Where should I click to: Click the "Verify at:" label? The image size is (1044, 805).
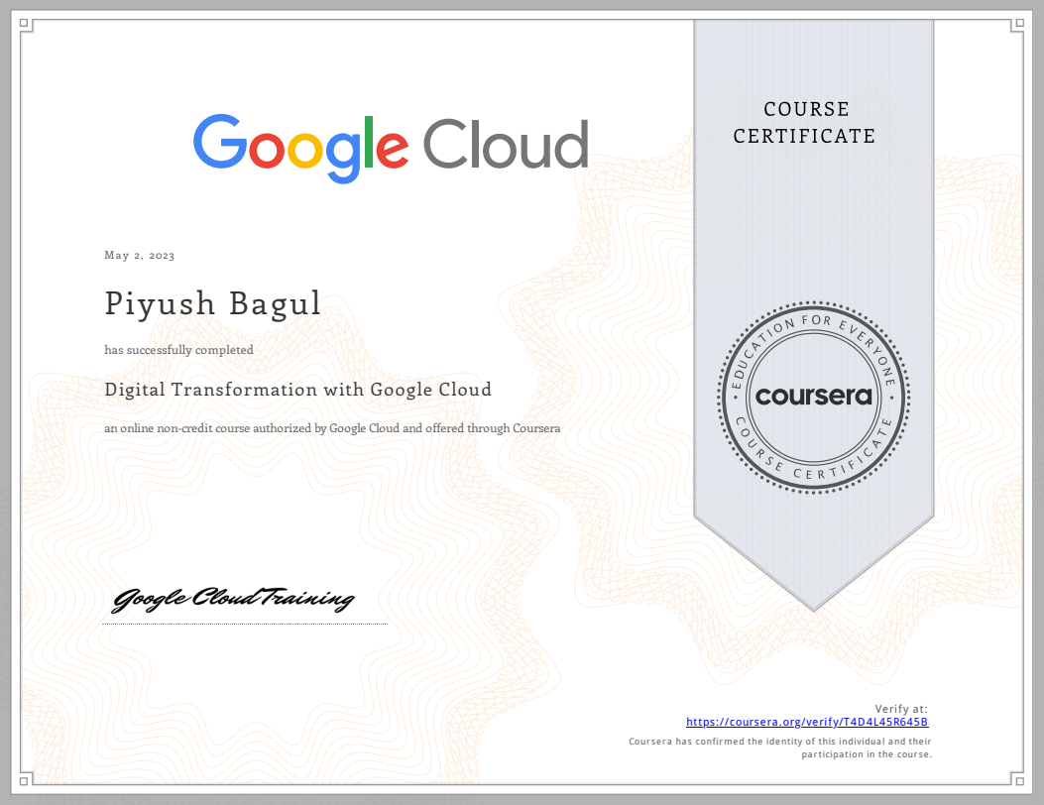(x=901, y=709)
